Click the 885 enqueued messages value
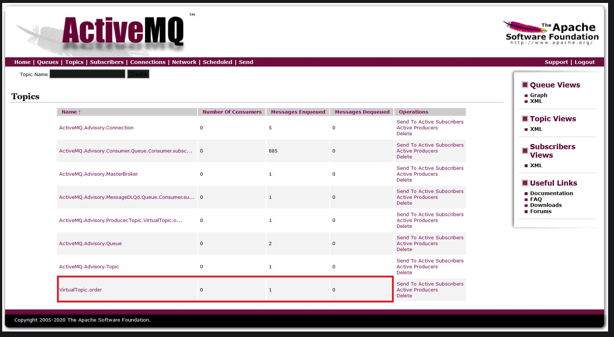Viewport: 614px width, 337px height. point(273,151)
